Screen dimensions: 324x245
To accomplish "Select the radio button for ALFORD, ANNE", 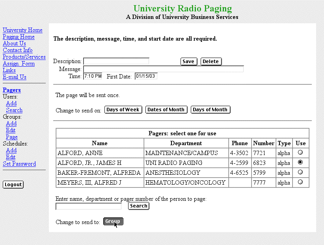I will pyautogui.click(x=301, y=153).
